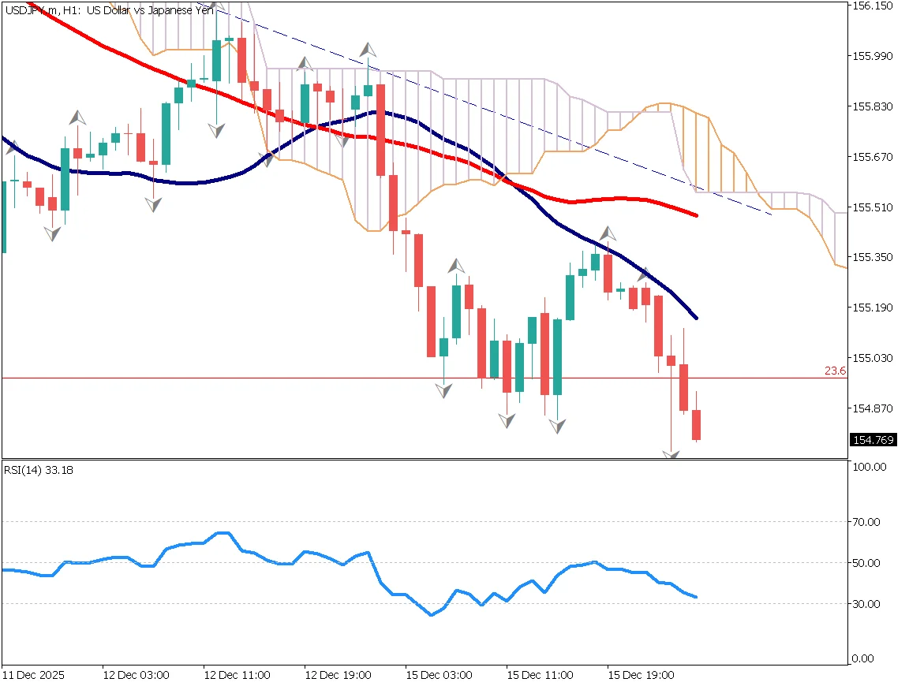The image size is (909, 686).
Task: Click the 154.769 current price label
Action: click(873, 439)
